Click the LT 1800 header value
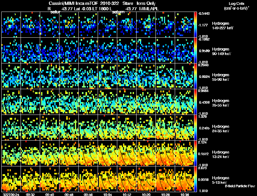 coord(100,9)
